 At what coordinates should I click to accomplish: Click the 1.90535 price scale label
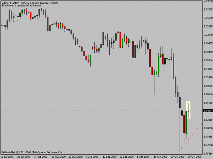pos(208,86)
